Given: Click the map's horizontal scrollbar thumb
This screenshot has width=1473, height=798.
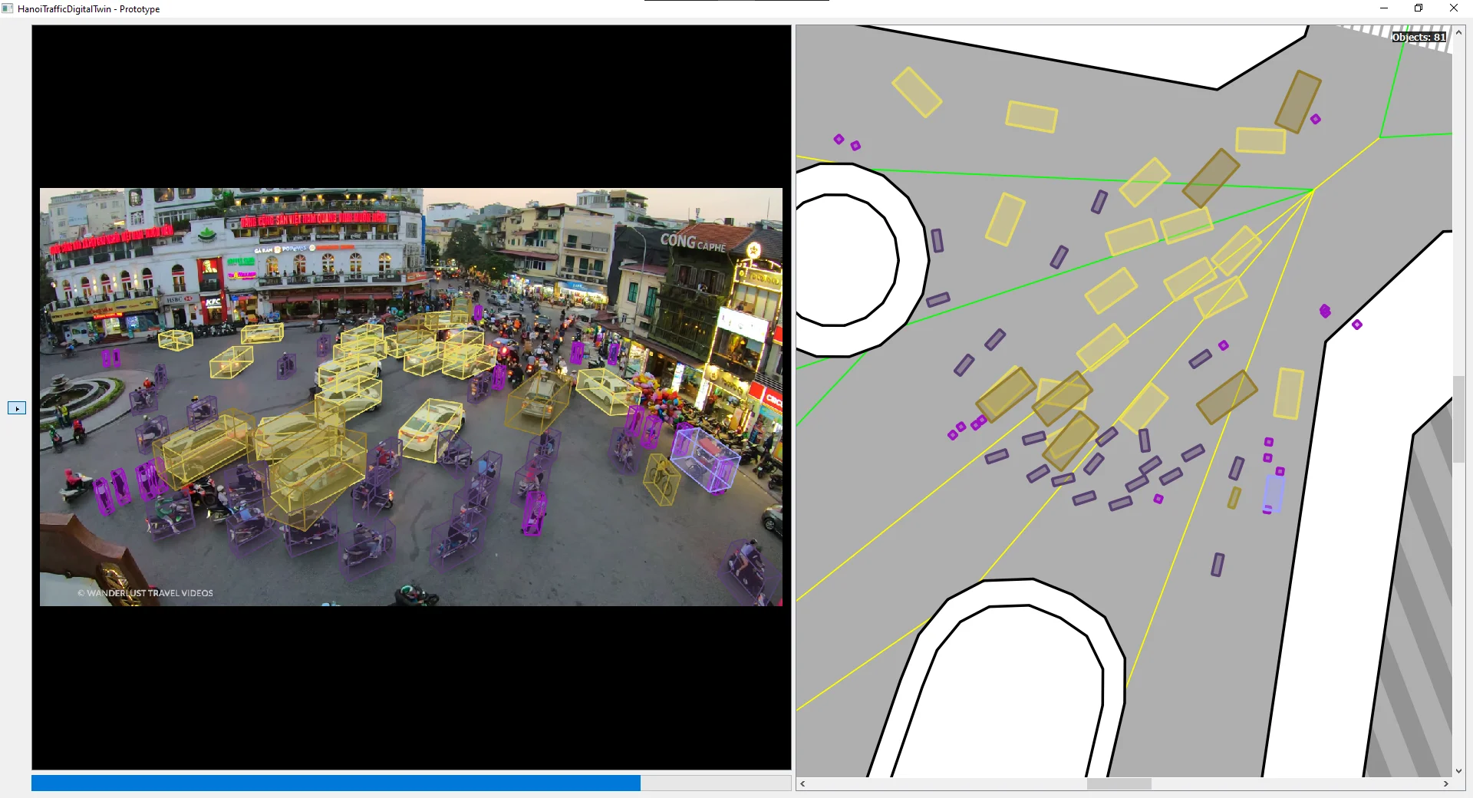Looking at the screenshot, I should (1119, 783).
